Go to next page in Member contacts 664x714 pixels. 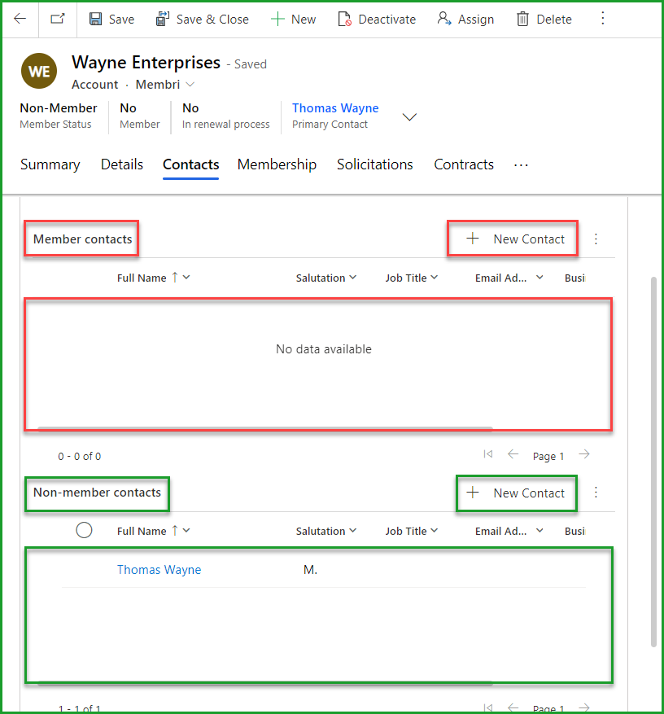tap(584, 455)
